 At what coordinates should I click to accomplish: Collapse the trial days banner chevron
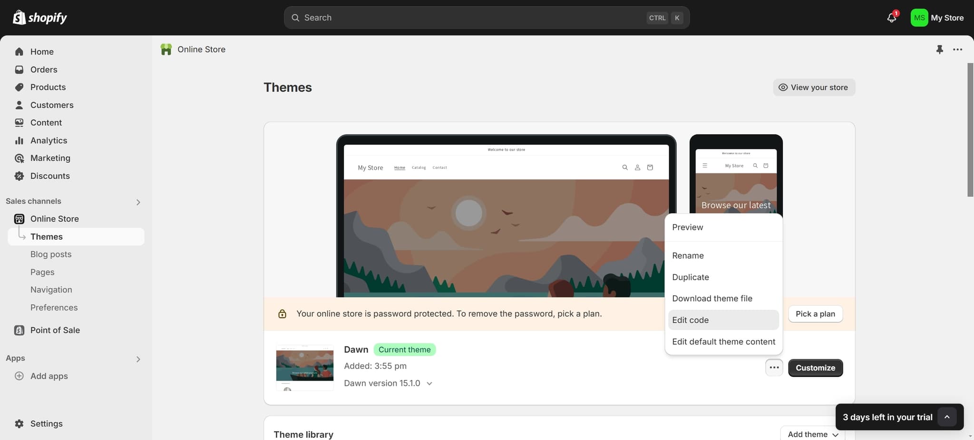tap(946, 417)
